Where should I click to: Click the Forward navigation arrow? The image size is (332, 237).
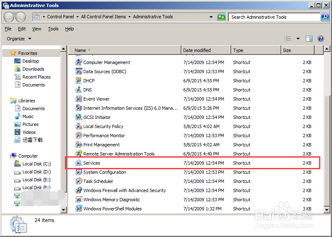(x=21, y=17)
